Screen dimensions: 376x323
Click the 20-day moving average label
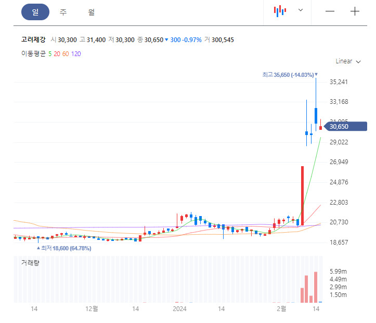(x=57, y=54)
